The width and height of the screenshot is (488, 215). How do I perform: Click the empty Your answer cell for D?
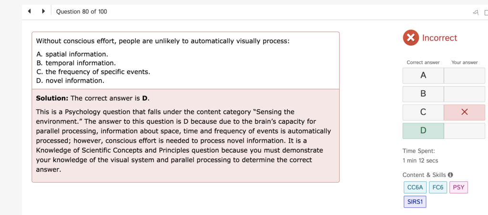(464, 130)
